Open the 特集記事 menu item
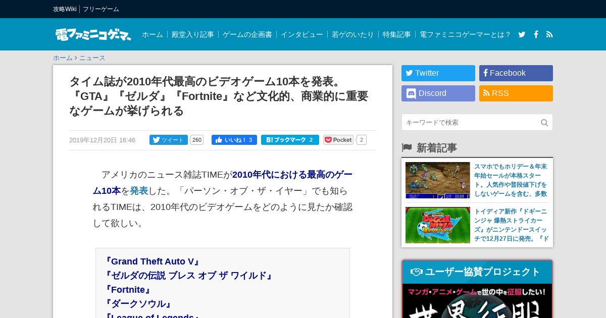 pos(396,34)
